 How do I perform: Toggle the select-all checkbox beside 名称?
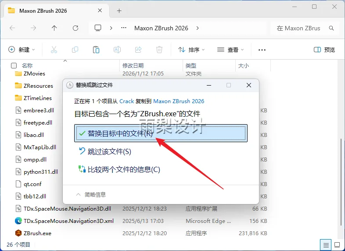click(14, 65)
